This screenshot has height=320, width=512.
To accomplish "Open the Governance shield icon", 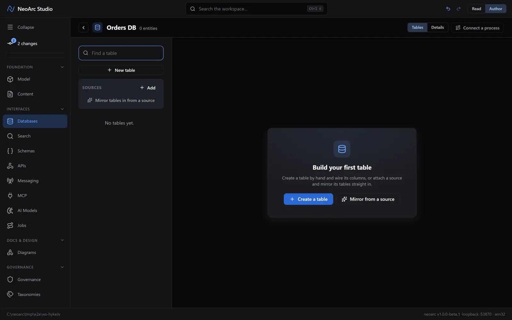I will 10,279.
